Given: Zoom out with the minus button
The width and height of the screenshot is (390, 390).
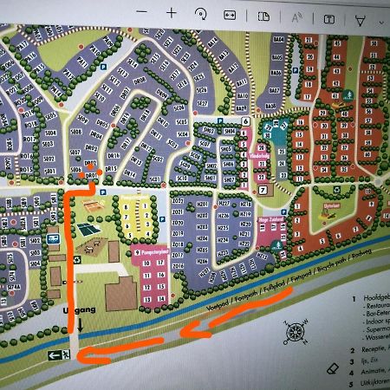Looking at the screenshot, I should pyautogui.click(x=141, y=12).
